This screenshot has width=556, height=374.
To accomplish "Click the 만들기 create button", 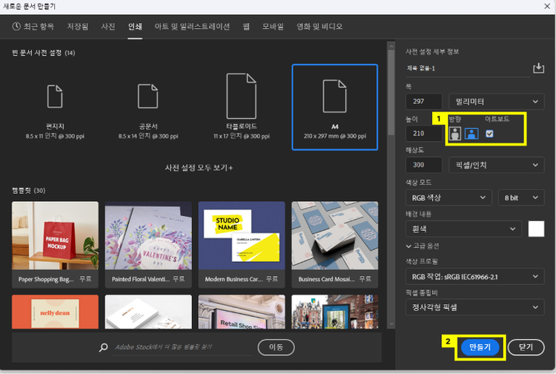I will click(480, 347).
